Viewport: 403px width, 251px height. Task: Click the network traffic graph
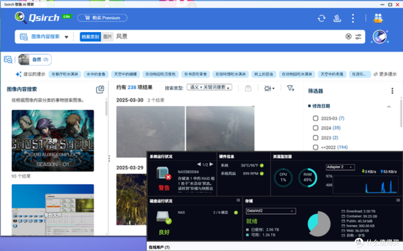pos(365,184)
